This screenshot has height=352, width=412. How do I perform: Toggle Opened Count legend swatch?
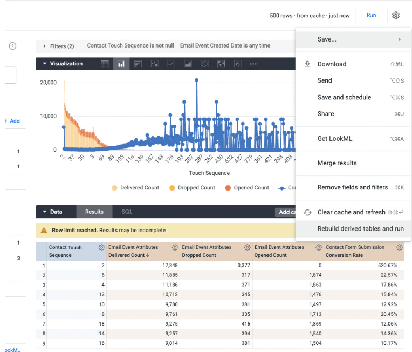pyautogui.click(x=228, y=188)
